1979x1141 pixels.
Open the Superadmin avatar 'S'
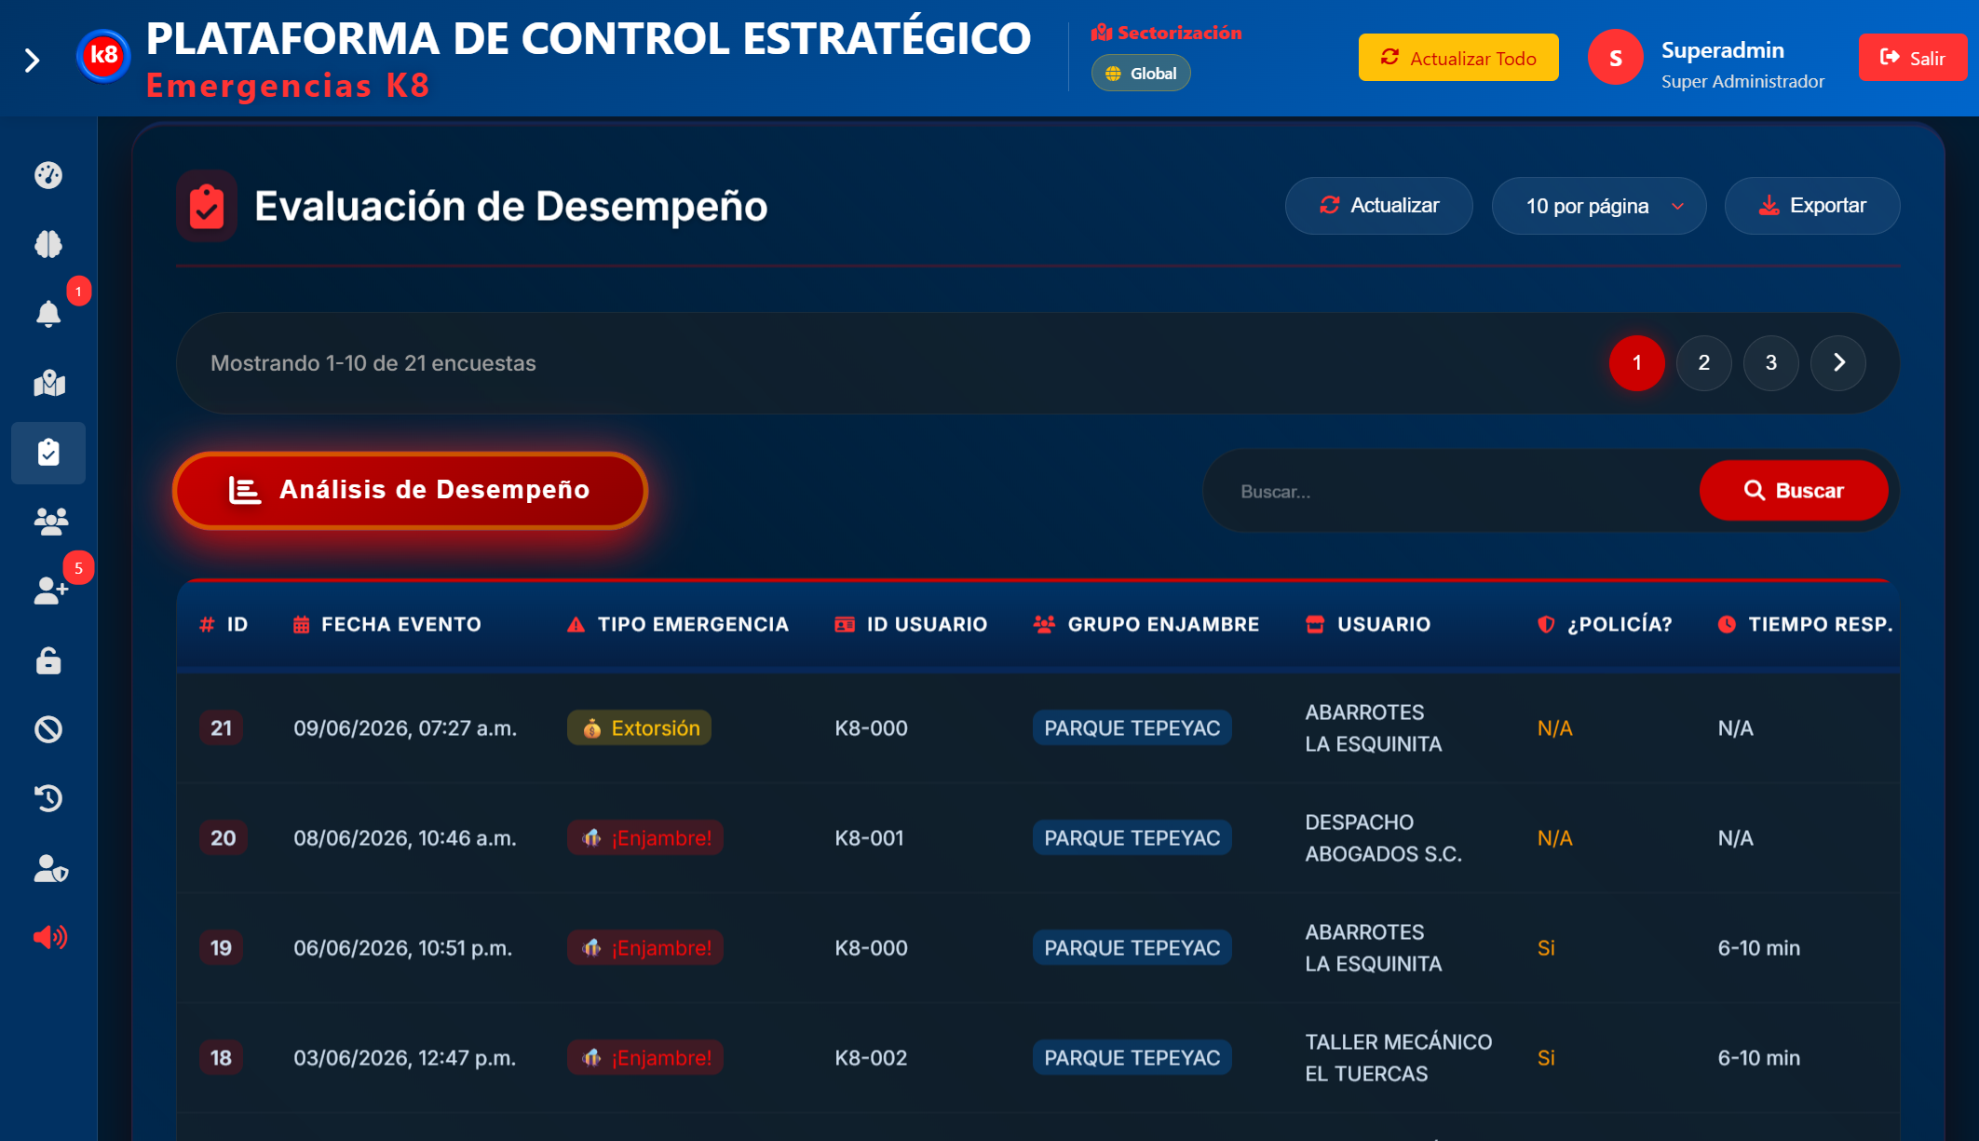tap(1615, 58)
